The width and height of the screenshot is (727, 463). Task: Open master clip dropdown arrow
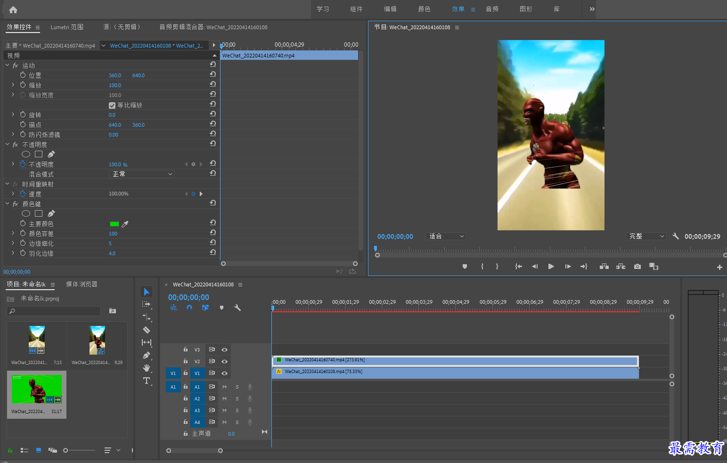pyautogui.click(x=103, y=46)
